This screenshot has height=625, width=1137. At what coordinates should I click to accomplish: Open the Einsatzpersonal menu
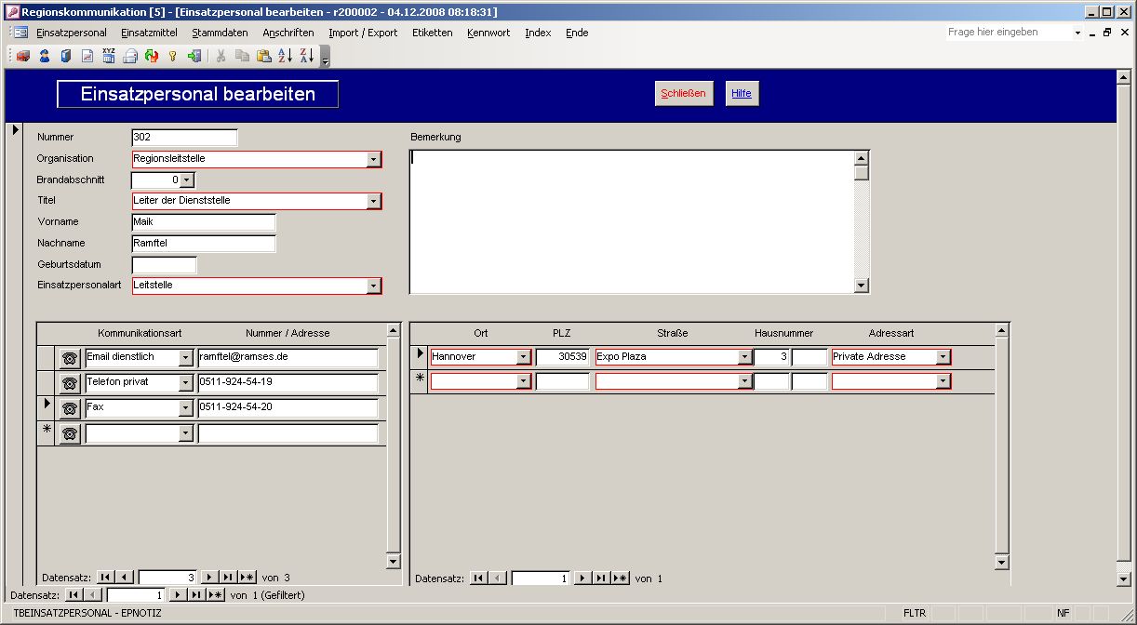(72, 33)
